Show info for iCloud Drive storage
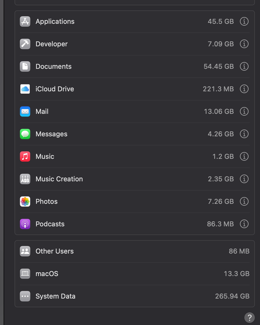Viewport: 260px width, 325px height. pyautogui.click(x=244, y=89)
